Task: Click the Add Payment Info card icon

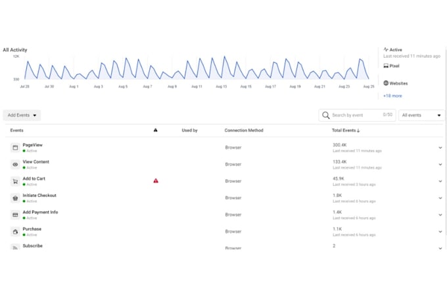Action: (x=15, y=215)
